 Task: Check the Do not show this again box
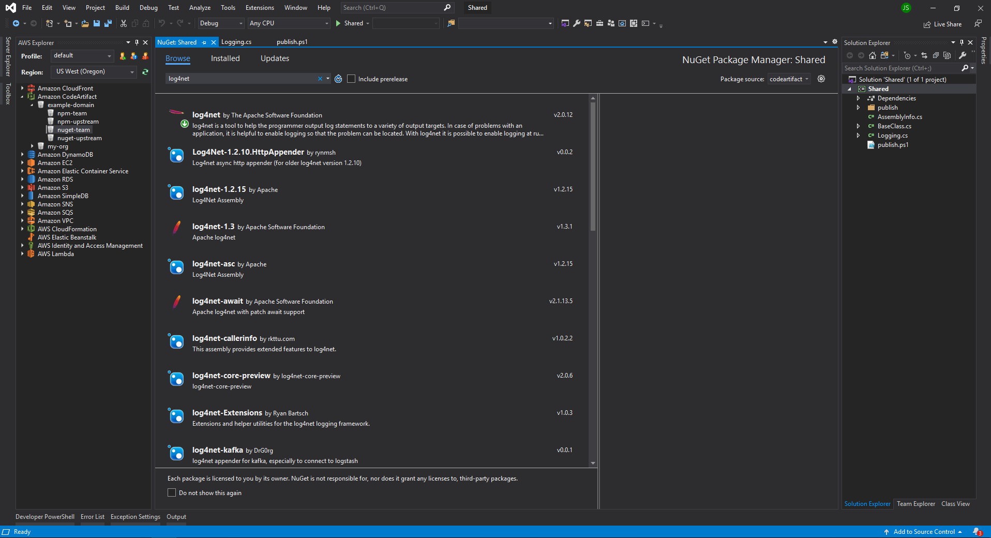[x=172, y=492]
